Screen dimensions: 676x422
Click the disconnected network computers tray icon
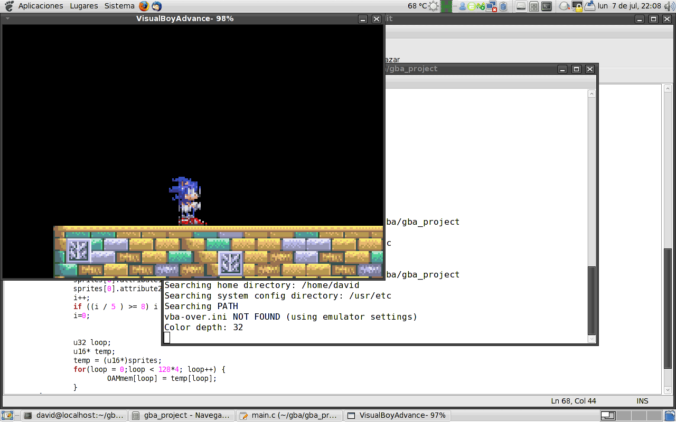pyautogui.click(x=491, y=6)
